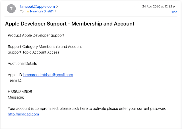
Task: Hide the email header details
Action: point(174,12)
